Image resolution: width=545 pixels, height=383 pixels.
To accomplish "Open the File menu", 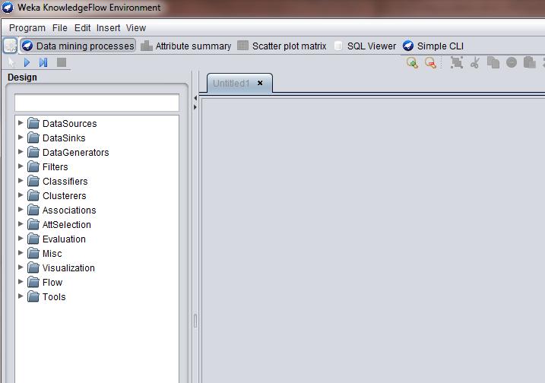I will tap(60, 28).
